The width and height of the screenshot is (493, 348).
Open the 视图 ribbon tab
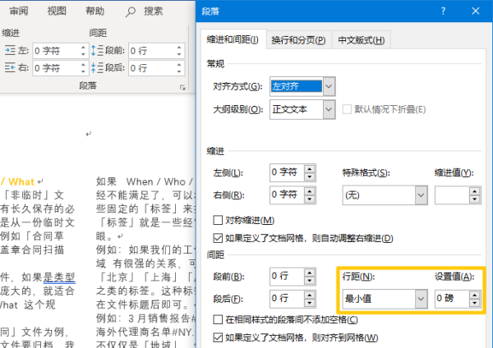(57, 11)
